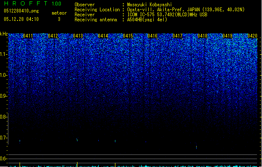This screenshot has height=167, width=262.
Task: Click the 0.7 kHz axis tick label
Action: (x=3, y=138)
